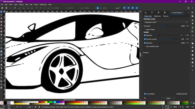195x109 pixels.
Task: Open the Help menu
Action: [50, 5]
